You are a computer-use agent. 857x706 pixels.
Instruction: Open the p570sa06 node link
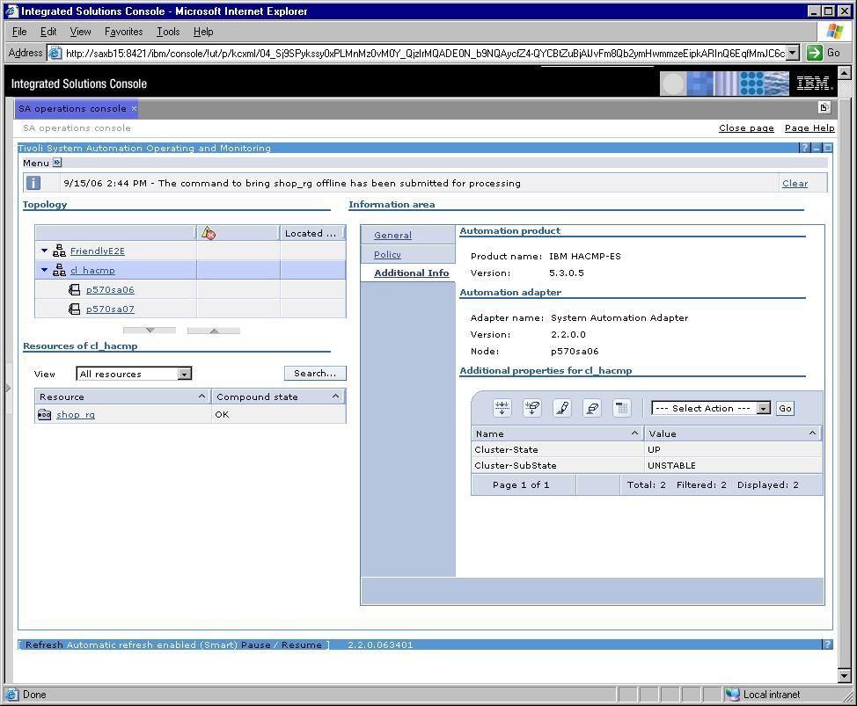[110, 290]
